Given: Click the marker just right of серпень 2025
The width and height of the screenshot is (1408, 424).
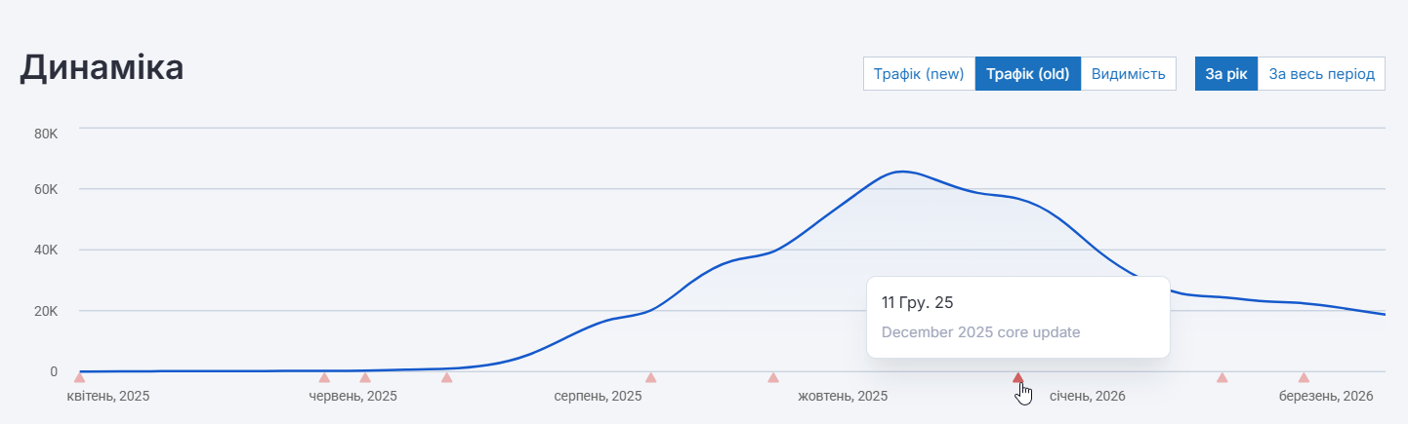Looking at the screenshot, I should 650,377.
